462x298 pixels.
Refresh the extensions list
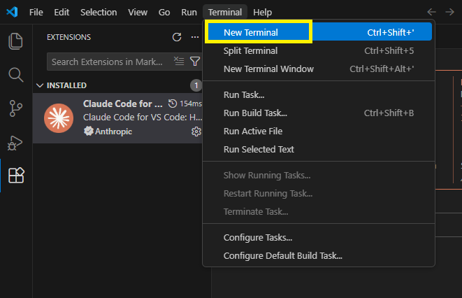coord(177,37)
